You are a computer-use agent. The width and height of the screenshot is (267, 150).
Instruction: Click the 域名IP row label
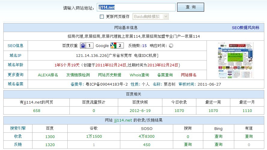click(15, 55)
